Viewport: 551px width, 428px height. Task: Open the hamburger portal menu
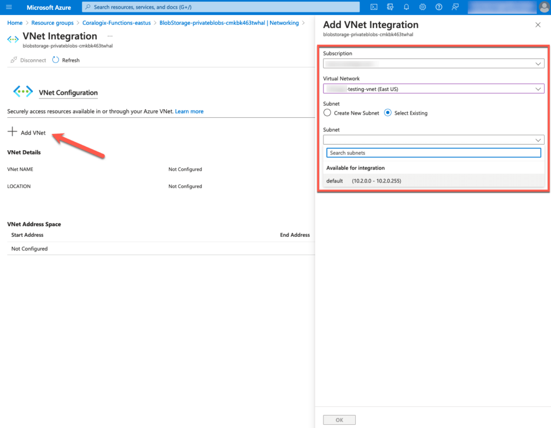pos(9,7)
